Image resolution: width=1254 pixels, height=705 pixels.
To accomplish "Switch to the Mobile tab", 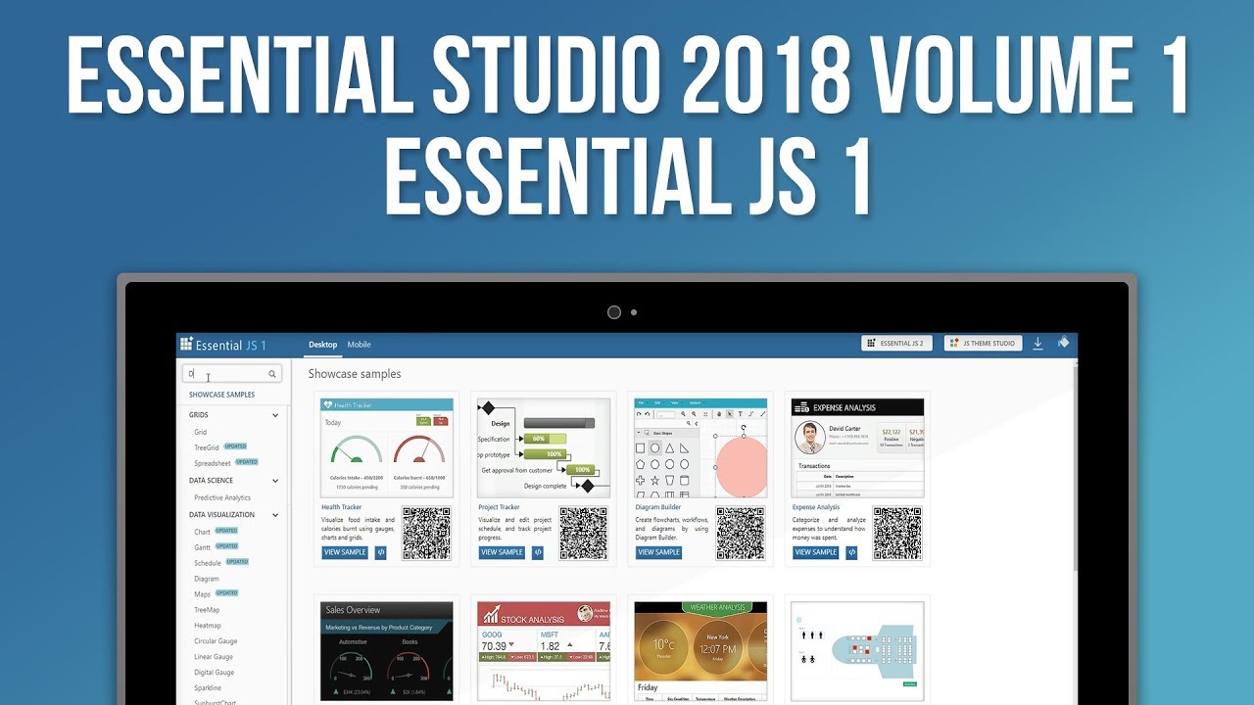I will tap(359, 345).
